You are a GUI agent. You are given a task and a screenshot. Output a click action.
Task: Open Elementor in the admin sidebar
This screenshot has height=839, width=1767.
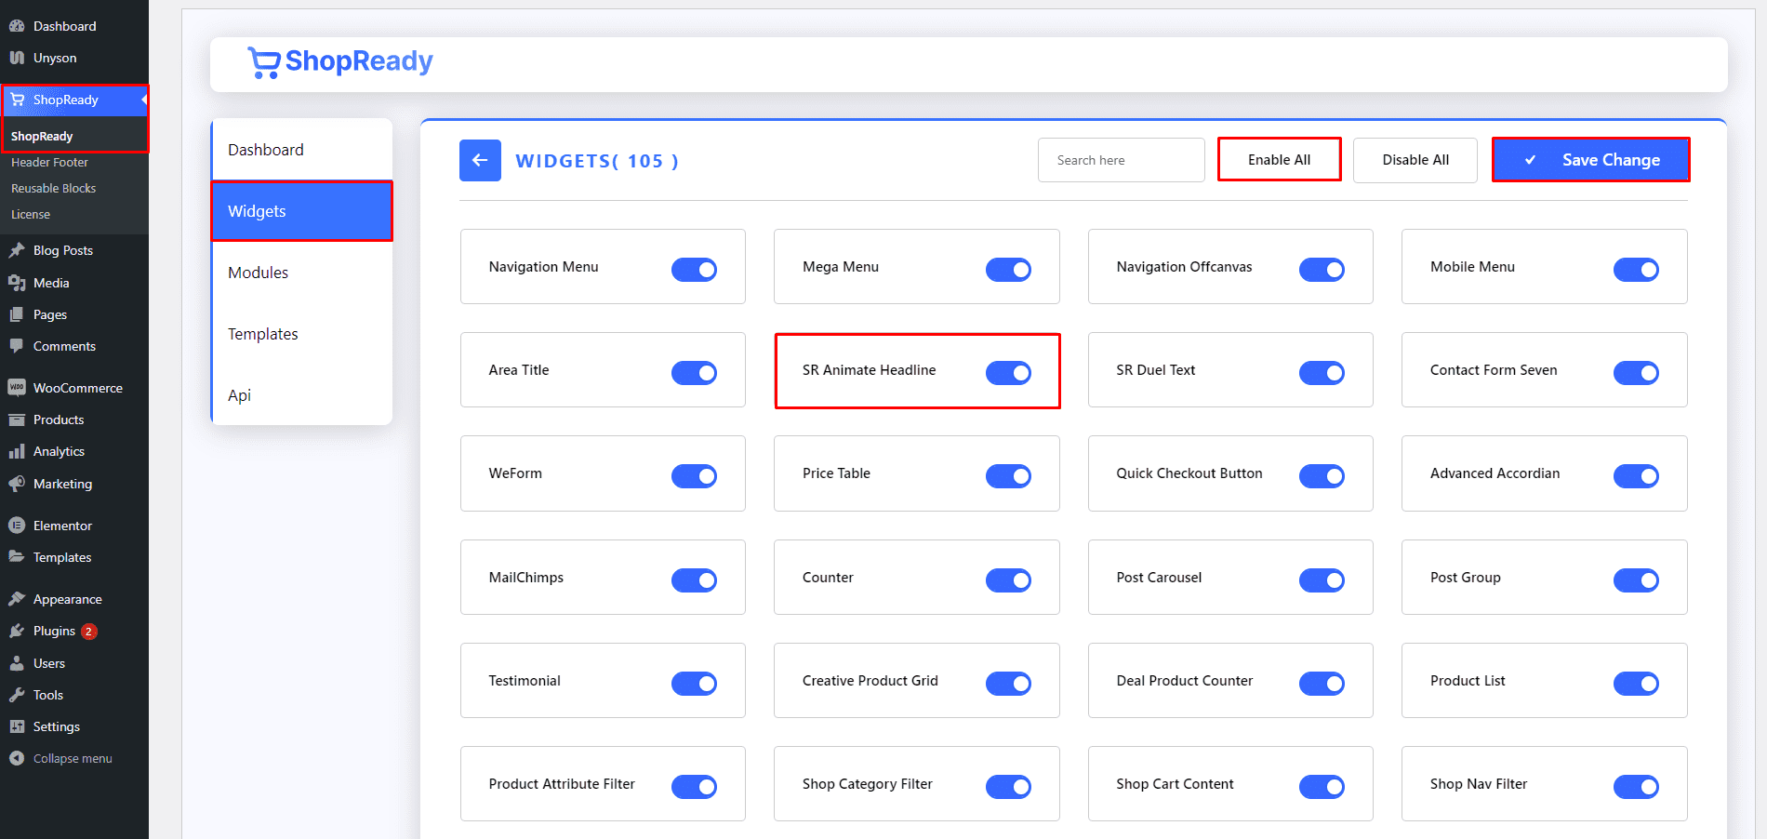[x=62, y=526]
